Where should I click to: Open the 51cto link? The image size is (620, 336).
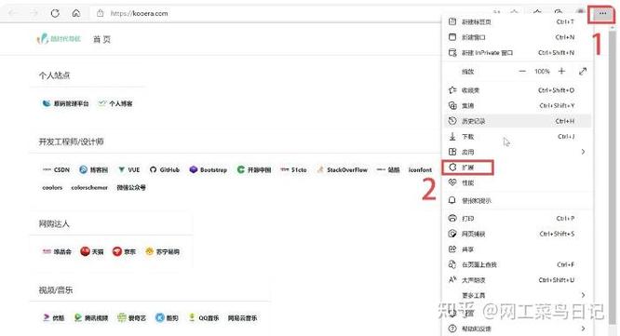[293, 169]
